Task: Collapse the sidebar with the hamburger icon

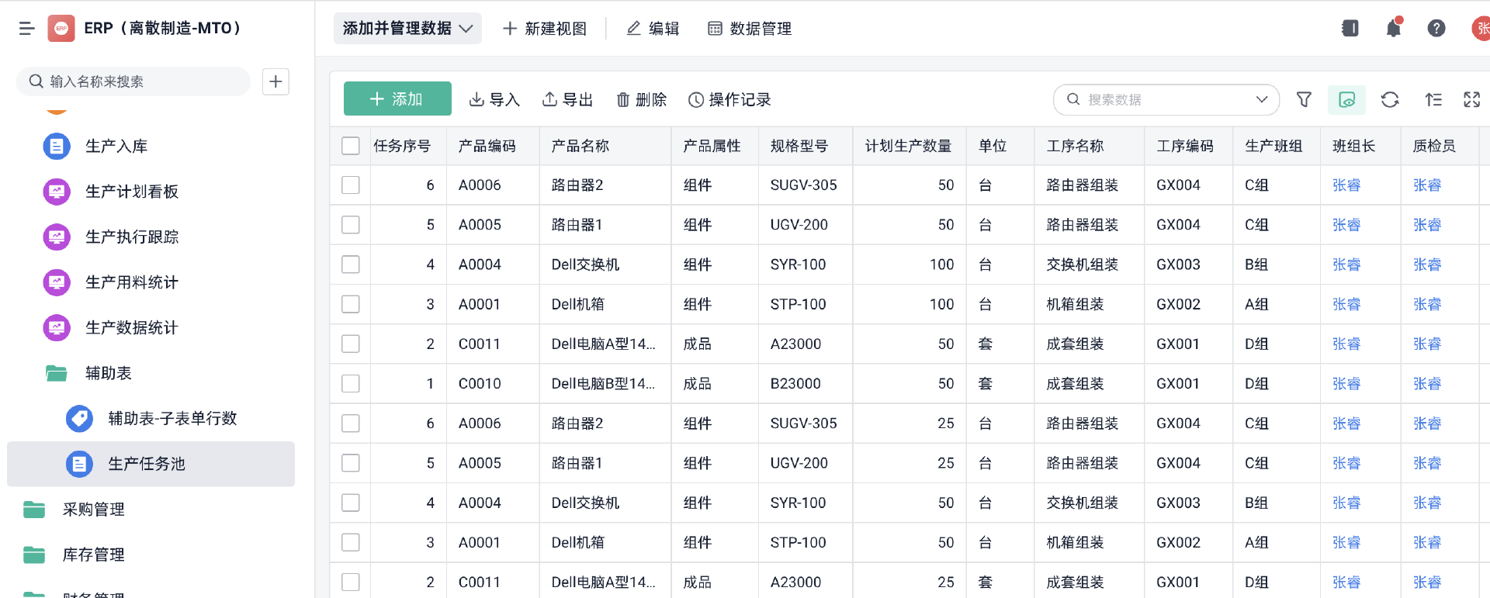Action: 27,29
